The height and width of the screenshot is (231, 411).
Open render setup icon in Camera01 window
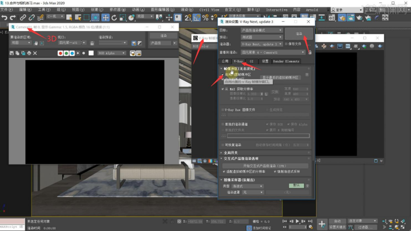(x=134, y=43)
